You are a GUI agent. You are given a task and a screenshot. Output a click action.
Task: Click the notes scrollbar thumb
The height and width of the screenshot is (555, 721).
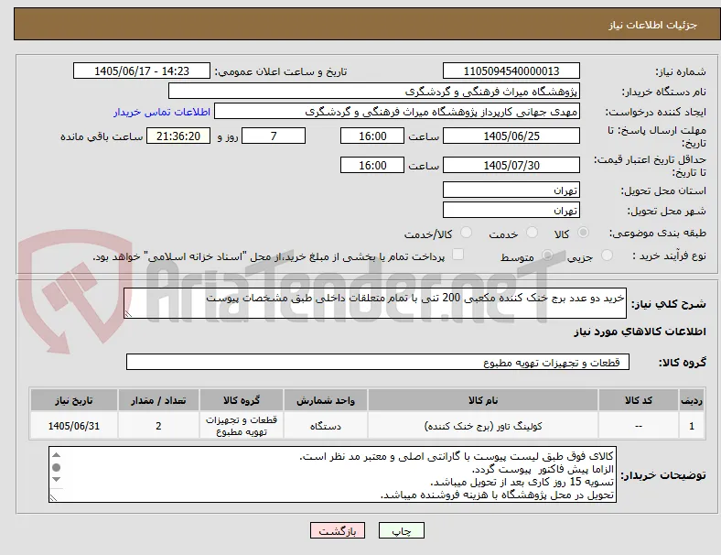(x=56, y=467)
